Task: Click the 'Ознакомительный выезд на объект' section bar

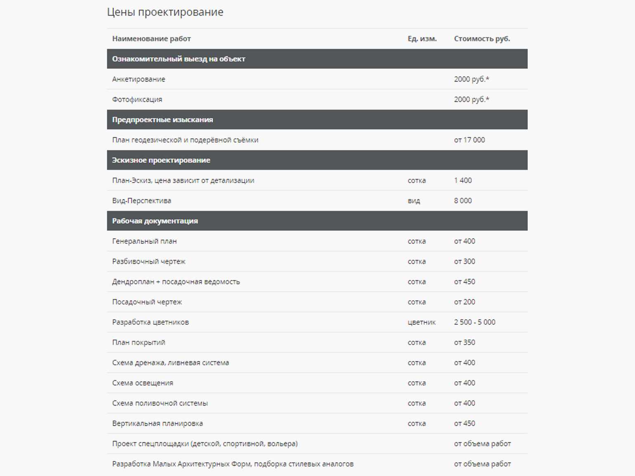Action: [179, 59]
